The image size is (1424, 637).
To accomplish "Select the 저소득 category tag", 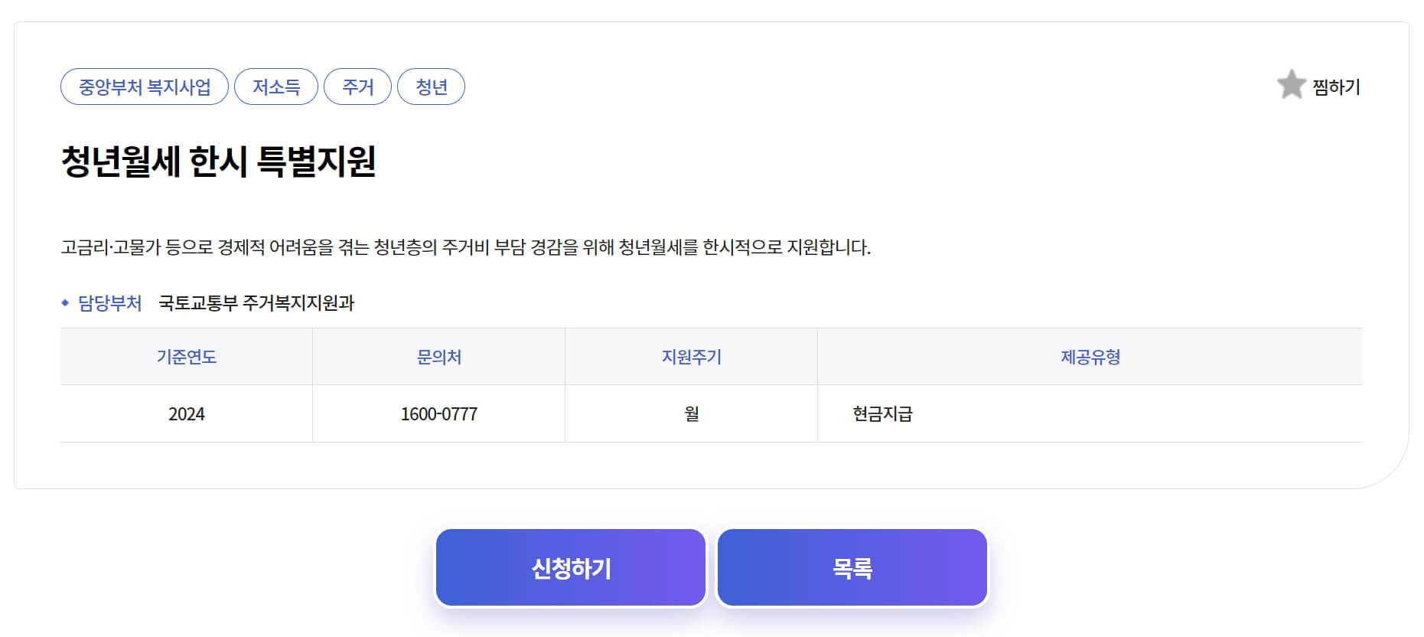I will (276, 87).
